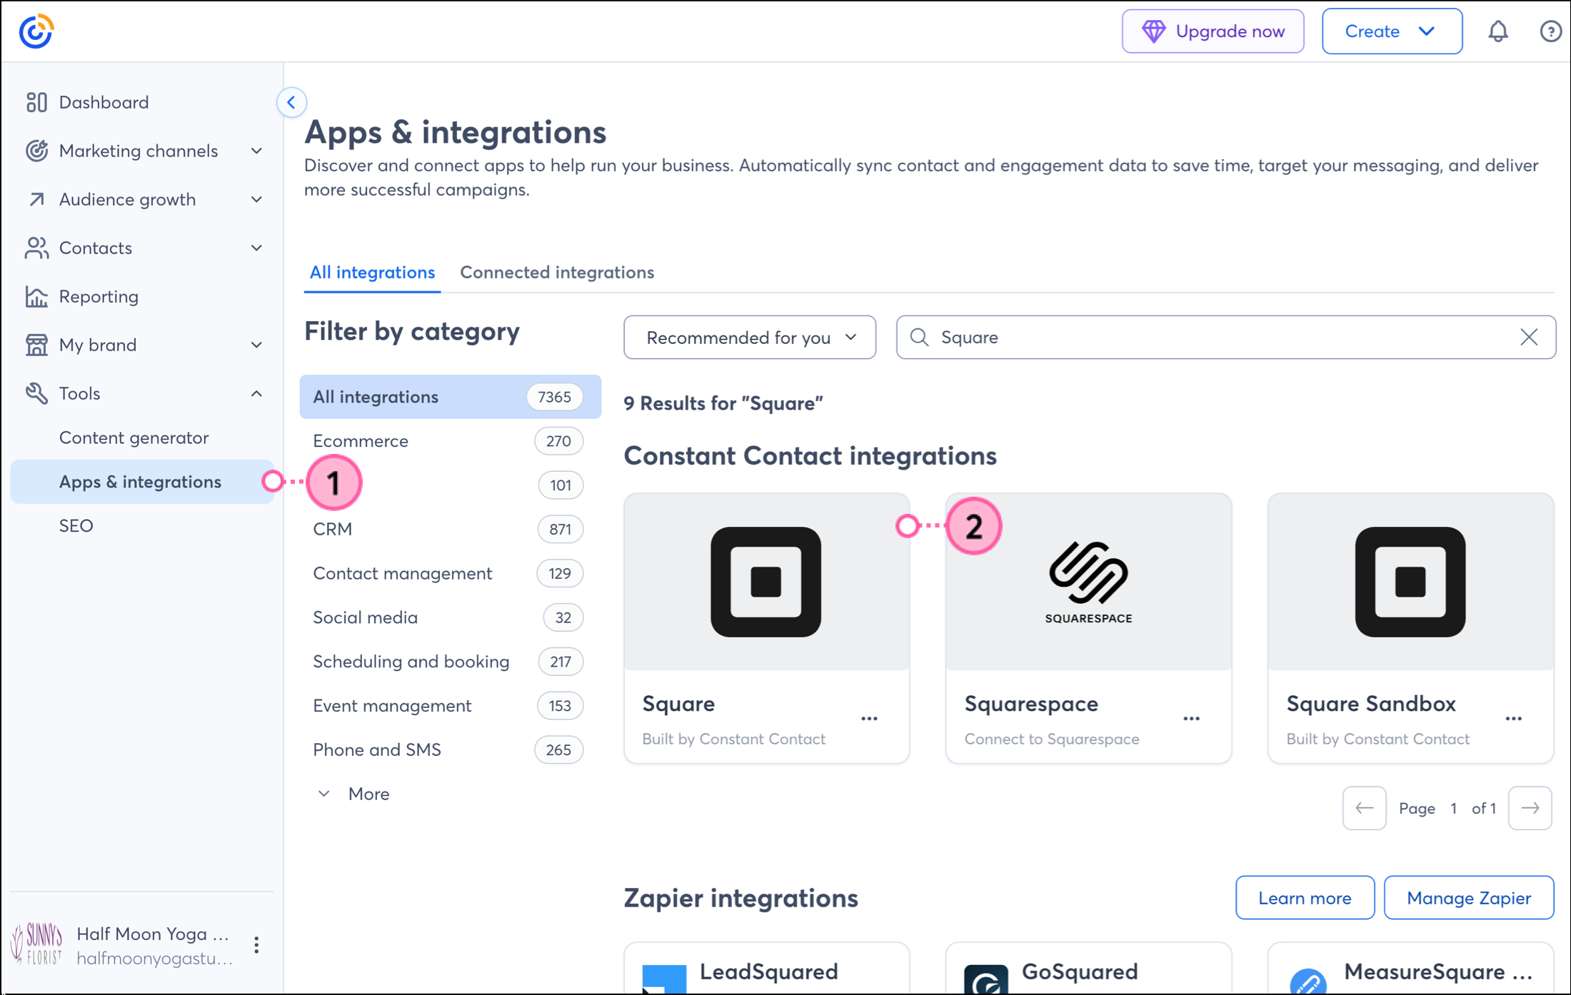Click the Constant Contact logo
This screenshot has height=995, width=1571.
(x=36, y=31)
